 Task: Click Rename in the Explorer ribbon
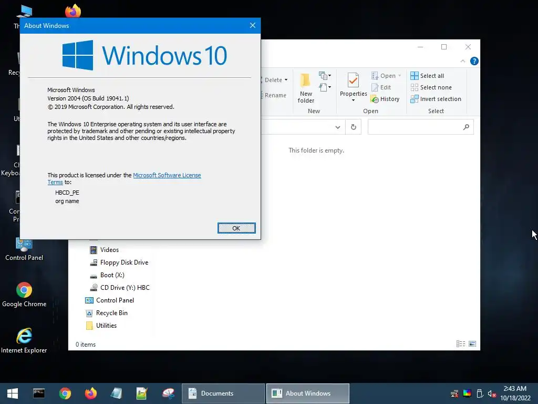[274, 95]
